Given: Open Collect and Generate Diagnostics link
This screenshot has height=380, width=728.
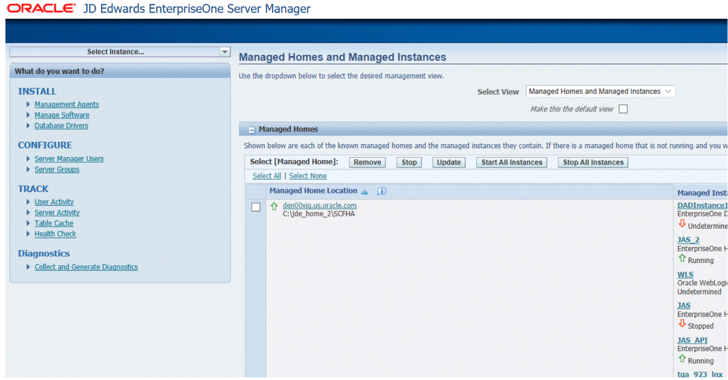Looking at the screenshot, I should click(x=86, y=267).
